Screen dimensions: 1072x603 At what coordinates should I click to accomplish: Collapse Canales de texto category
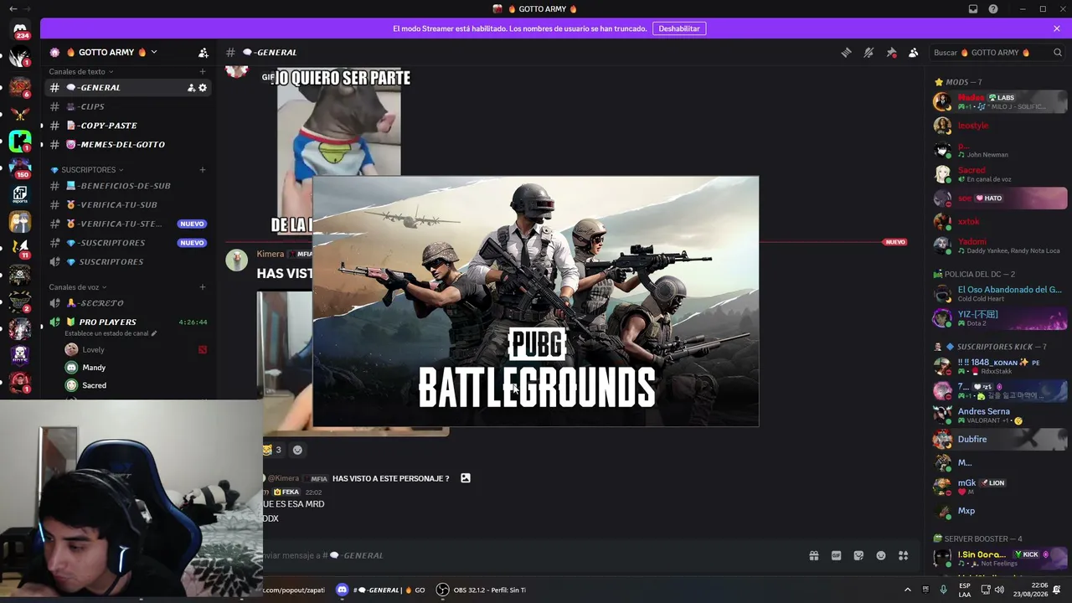pos(81,72)
